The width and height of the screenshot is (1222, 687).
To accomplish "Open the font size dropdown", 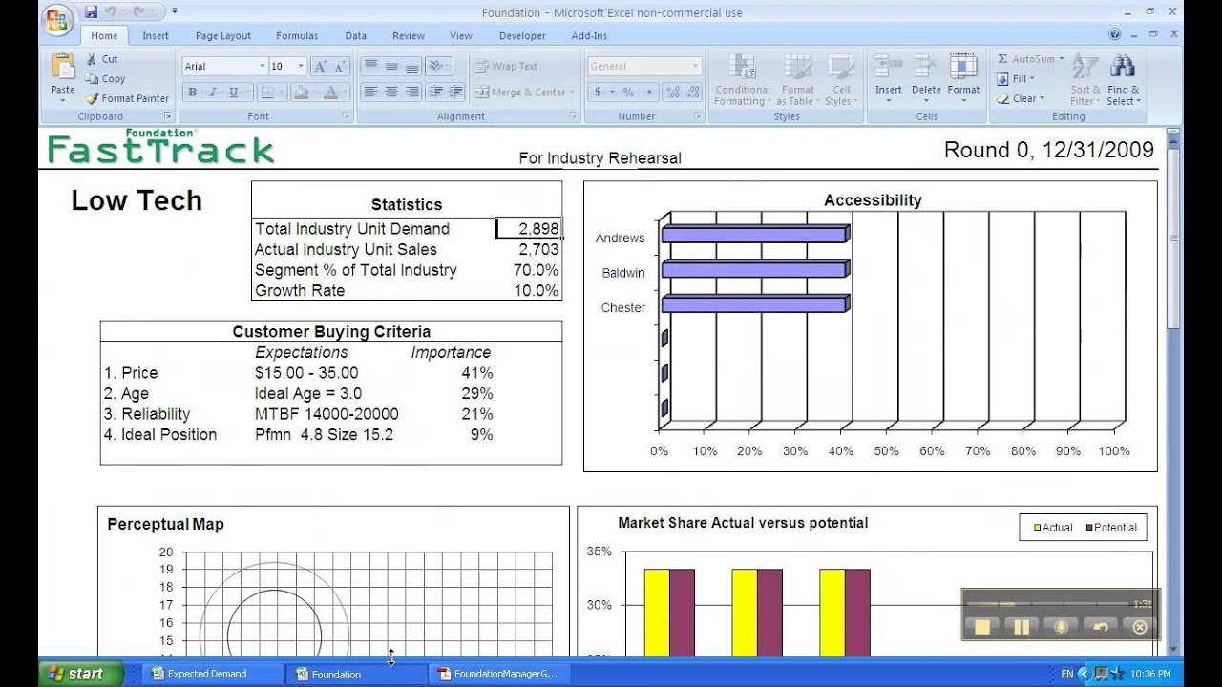I will point(301,67).
